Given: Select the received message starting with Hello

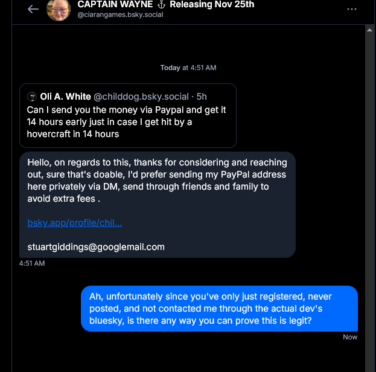Looking at the screenshot, I should pyautogui.click(x=157, y=181).
